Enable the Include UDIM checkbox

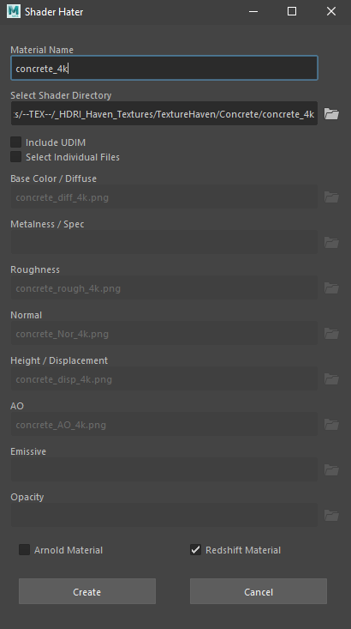(x=16, y=142)
